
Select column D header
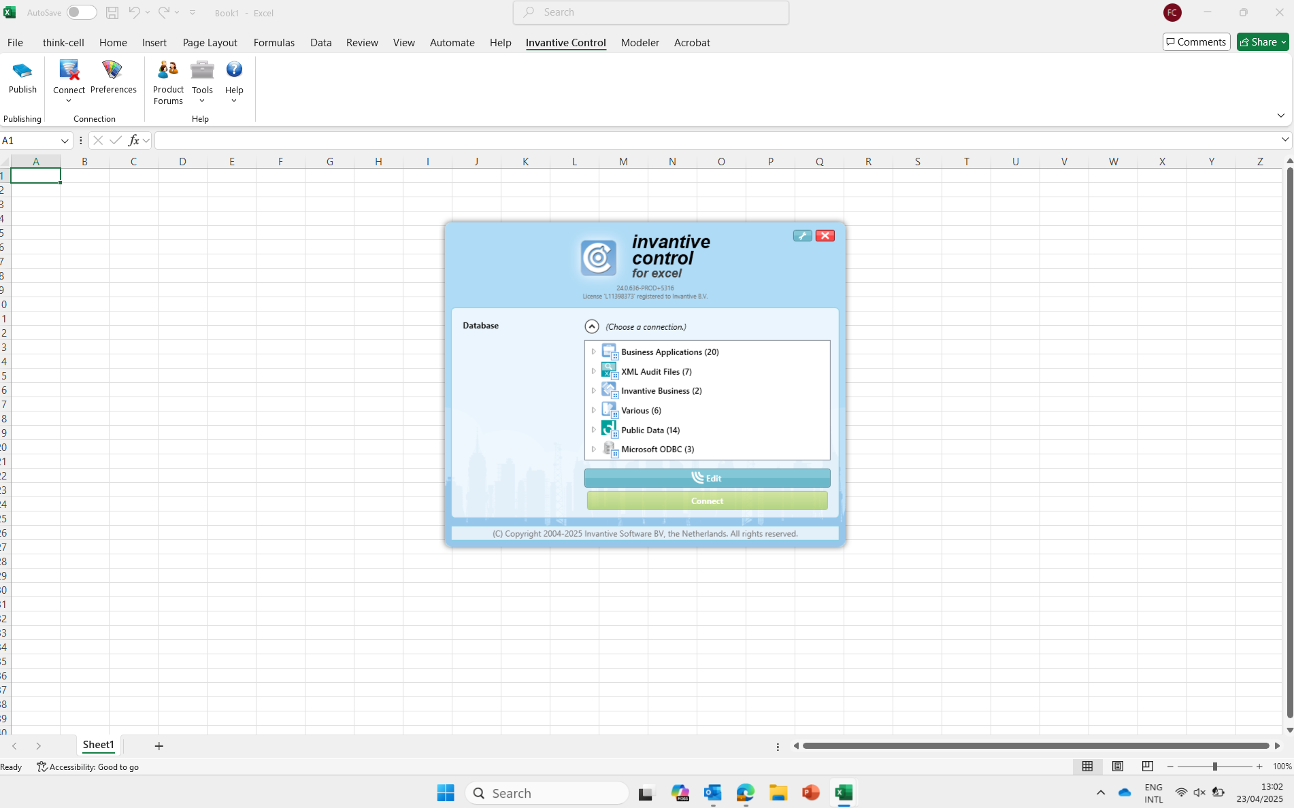(182, 161)
